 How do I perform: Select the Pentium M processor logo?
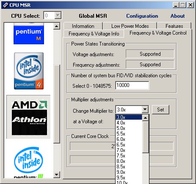click(29, 33)
